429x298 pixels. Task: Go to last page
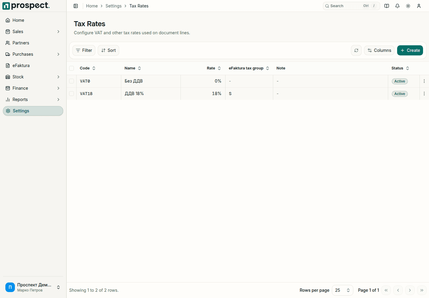(x=422, y=290)
